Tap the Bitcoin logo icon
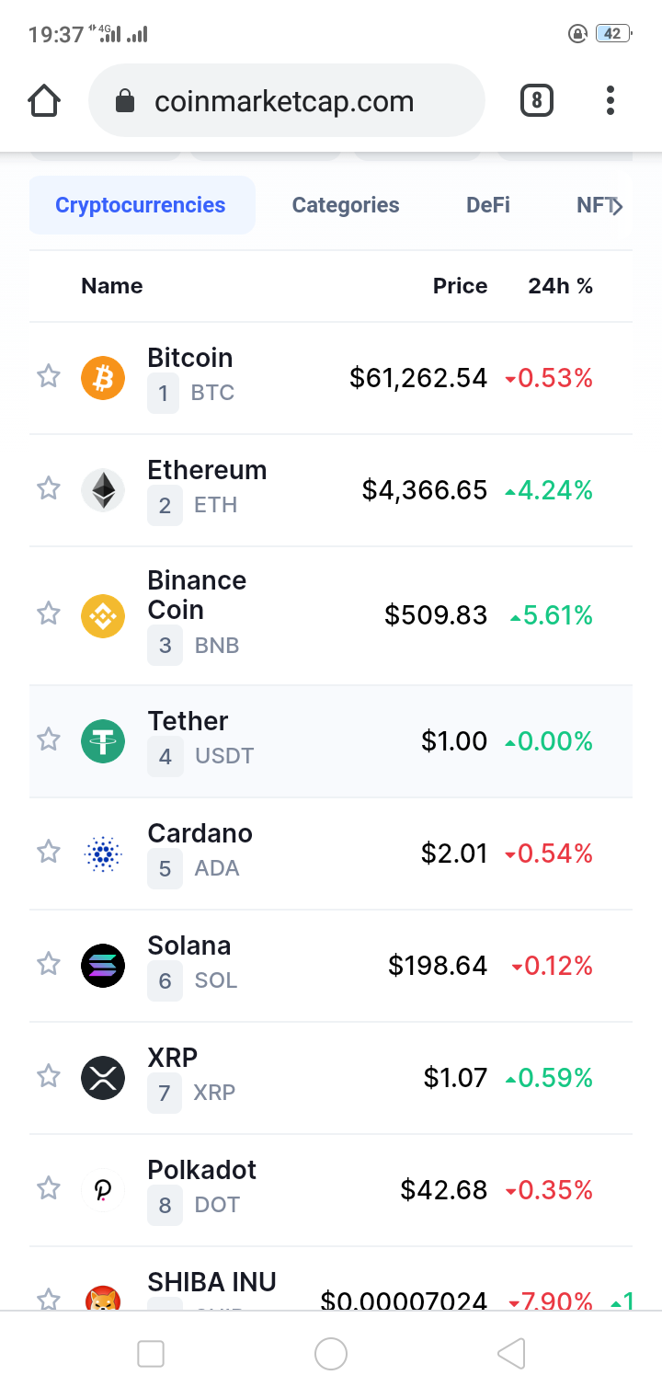The image size is (662, 1398). [103, 378]
